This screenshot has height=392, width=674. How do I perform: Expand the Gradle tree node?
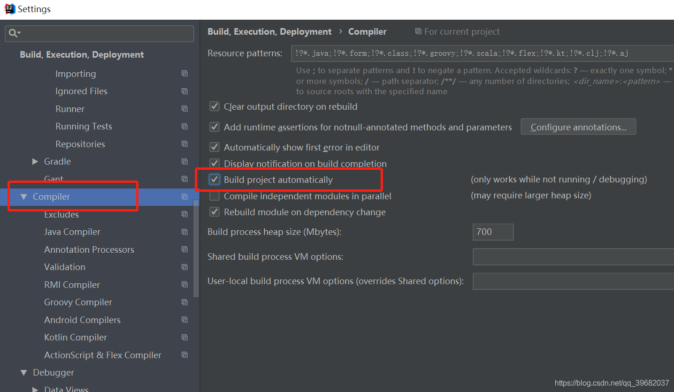pyautogui.click(x=35, y=161)
